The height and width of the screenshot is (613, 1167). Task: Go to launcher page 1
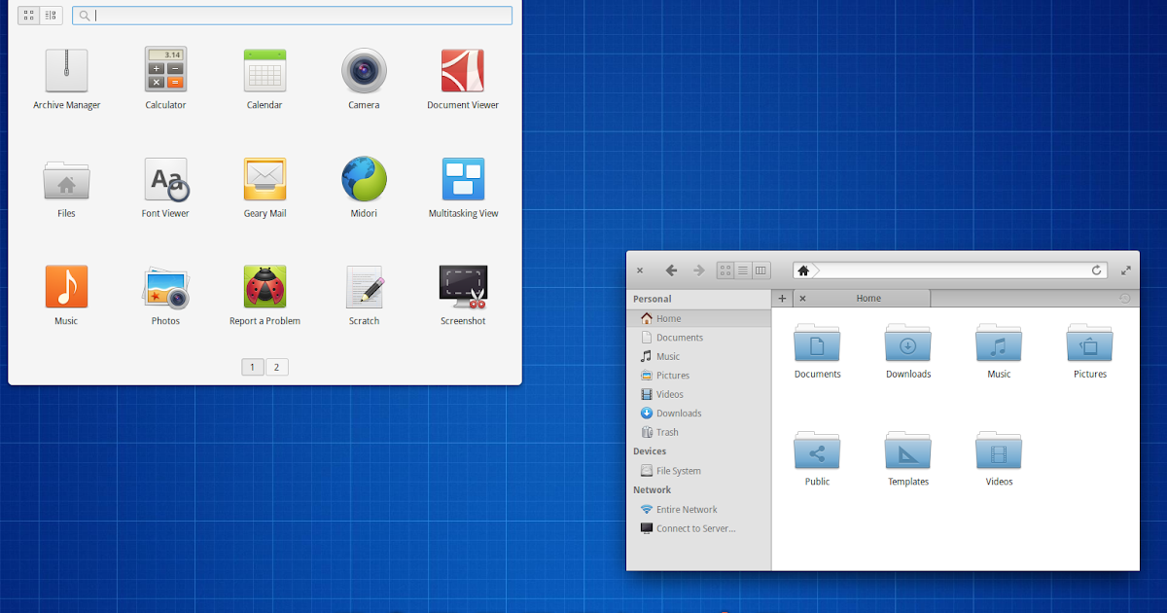(252, 367)
